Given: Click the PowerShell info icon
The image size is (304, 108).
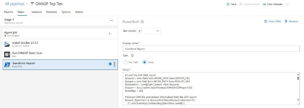Looking at the screenshot, I should (142, 22).
